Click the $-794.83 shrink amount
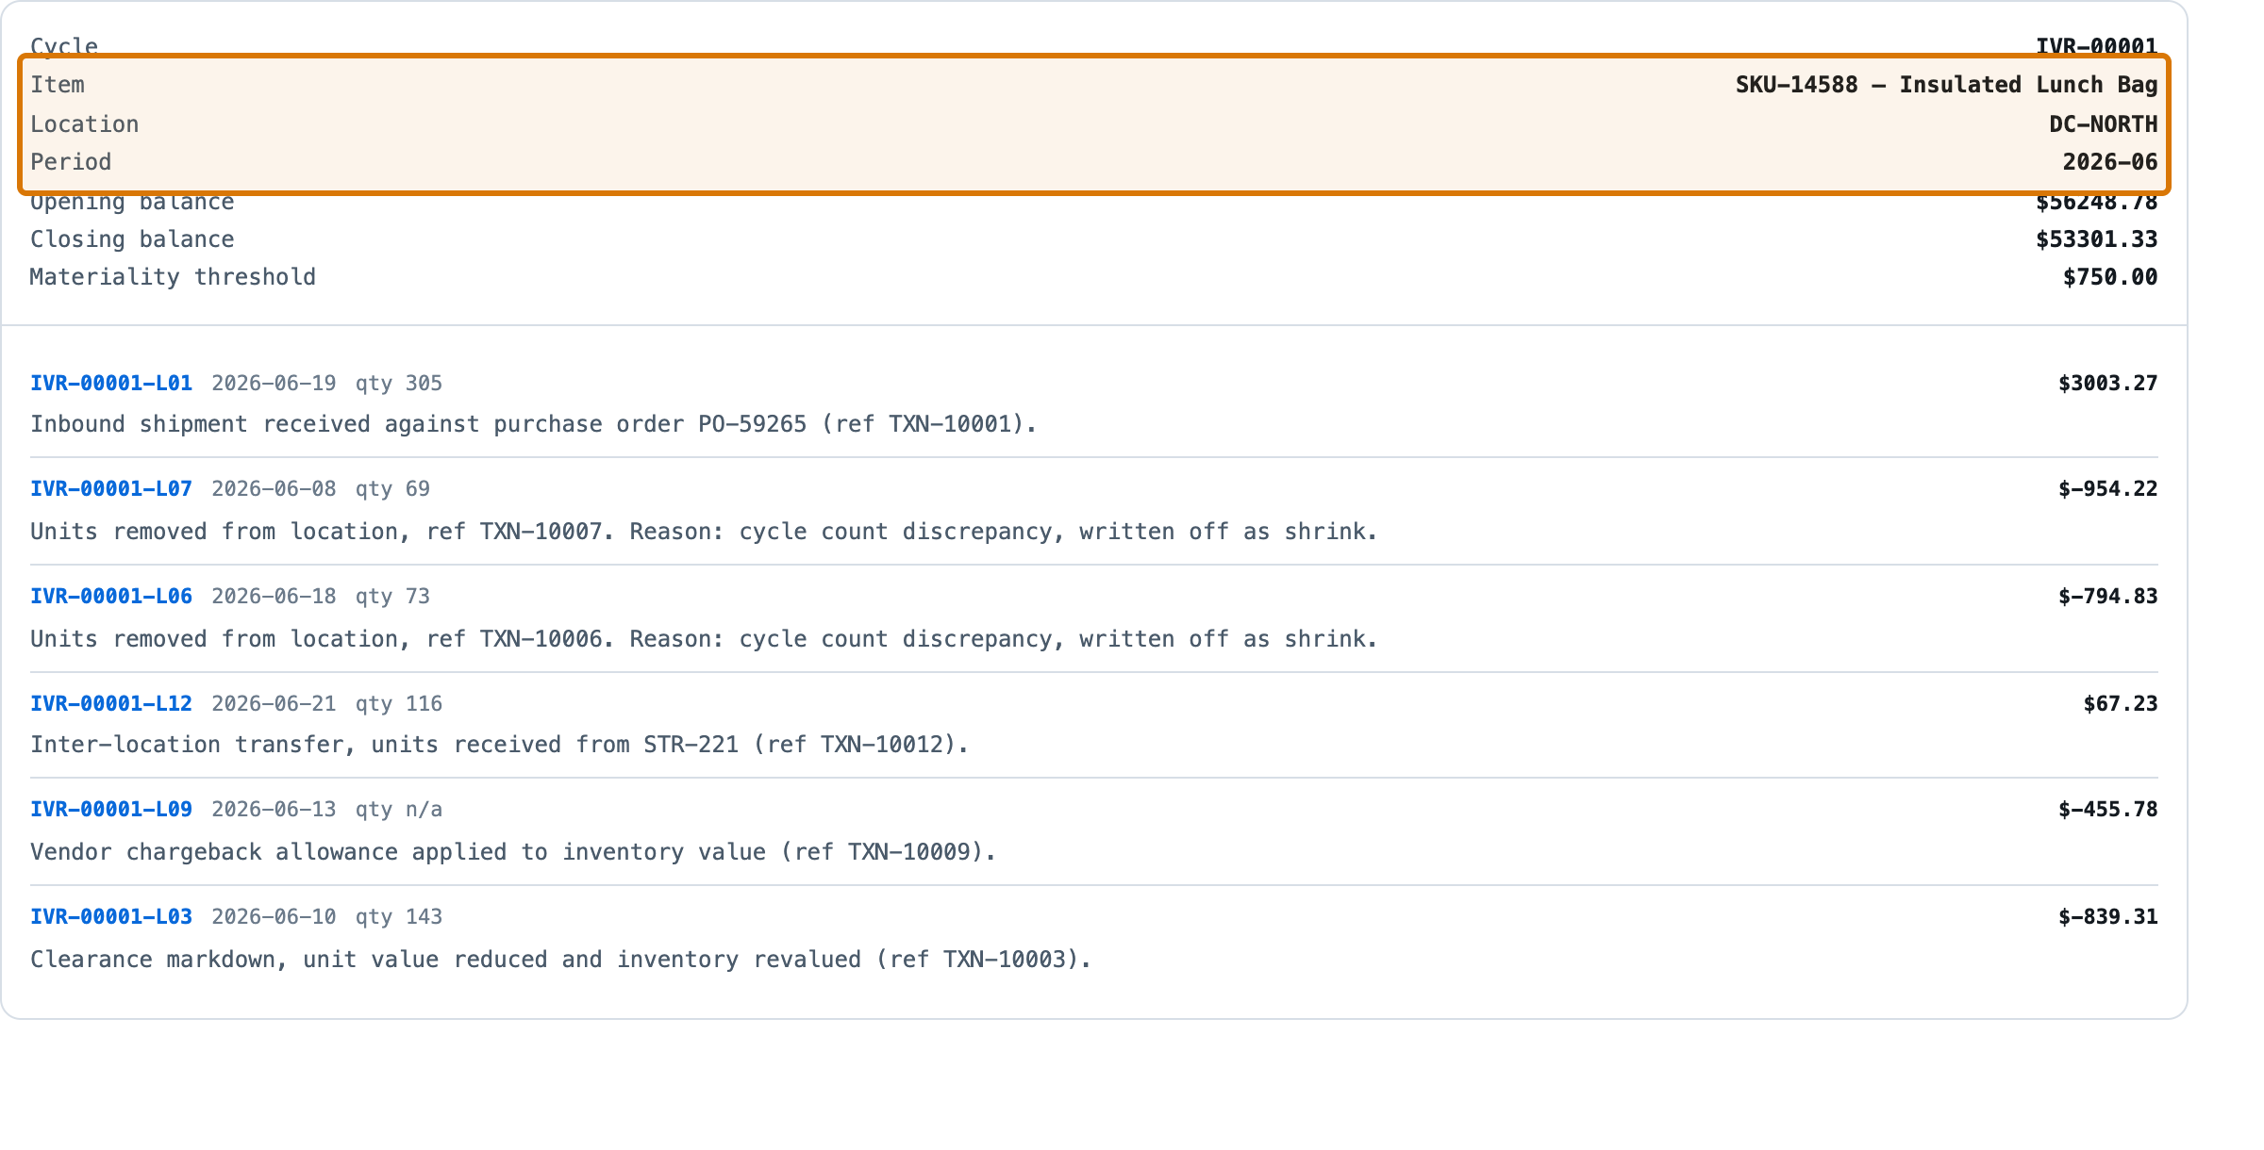 pos(2107,597)
